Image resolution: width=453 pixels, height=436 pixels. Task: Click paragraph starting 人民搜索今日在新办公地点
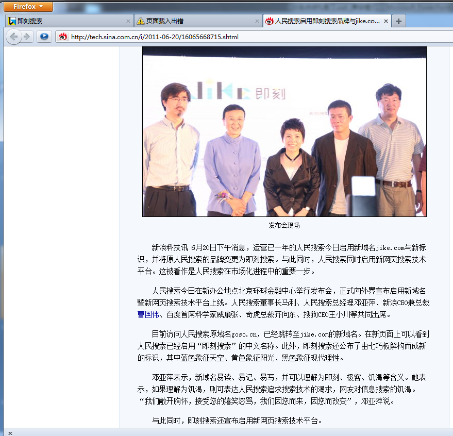pyautogui.click(x=283, y=303)
